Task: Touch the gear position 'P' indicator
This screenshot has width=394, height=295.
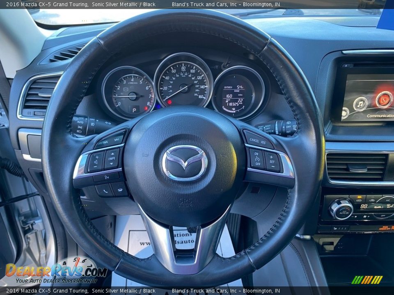Action: click(x=134, y=110)
